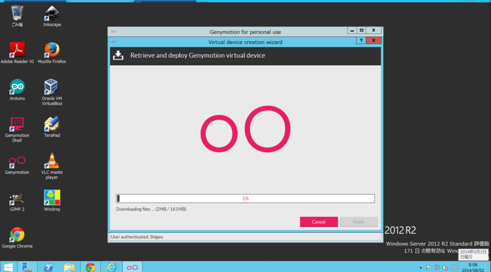
Task: Open the wizard's help question-mark button
Action: tap(361, 41)
